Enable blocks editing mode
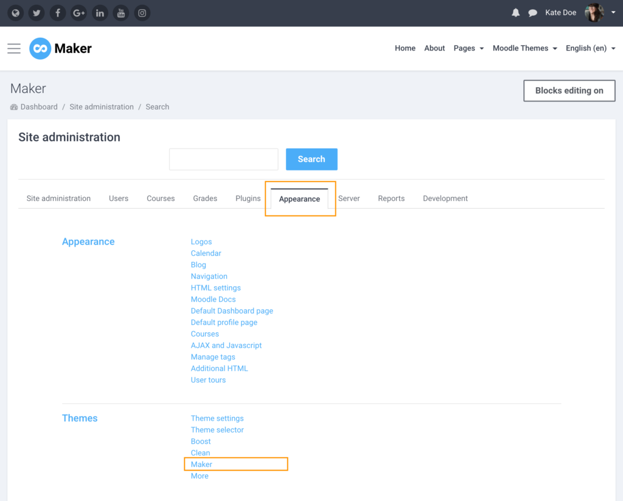The width and height of the screenshot is (623, 501). point(569,90)
